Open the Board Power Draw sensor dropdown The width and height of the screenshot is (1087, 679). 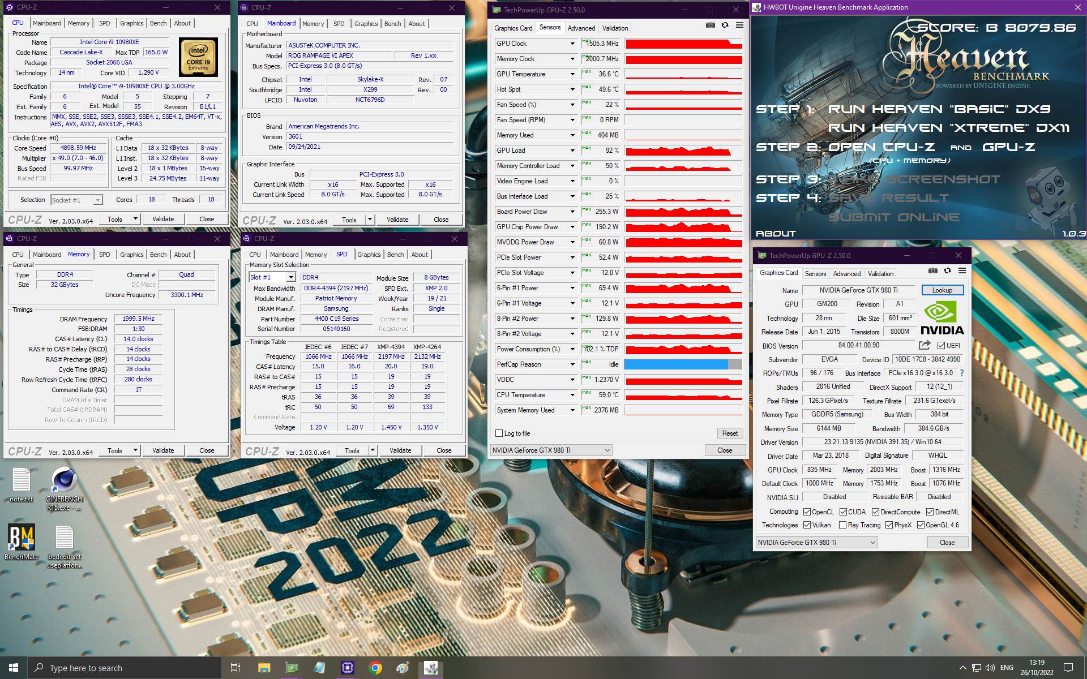coord(572,212)
